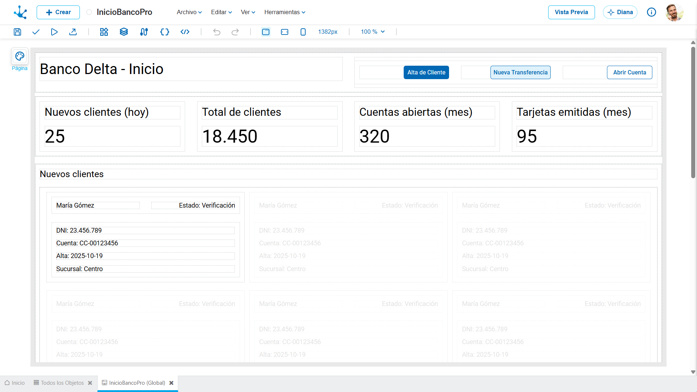The width and height of the screenshot is (697, 392).
Task: Click the Vista Previa button
Action: point(571,12)
